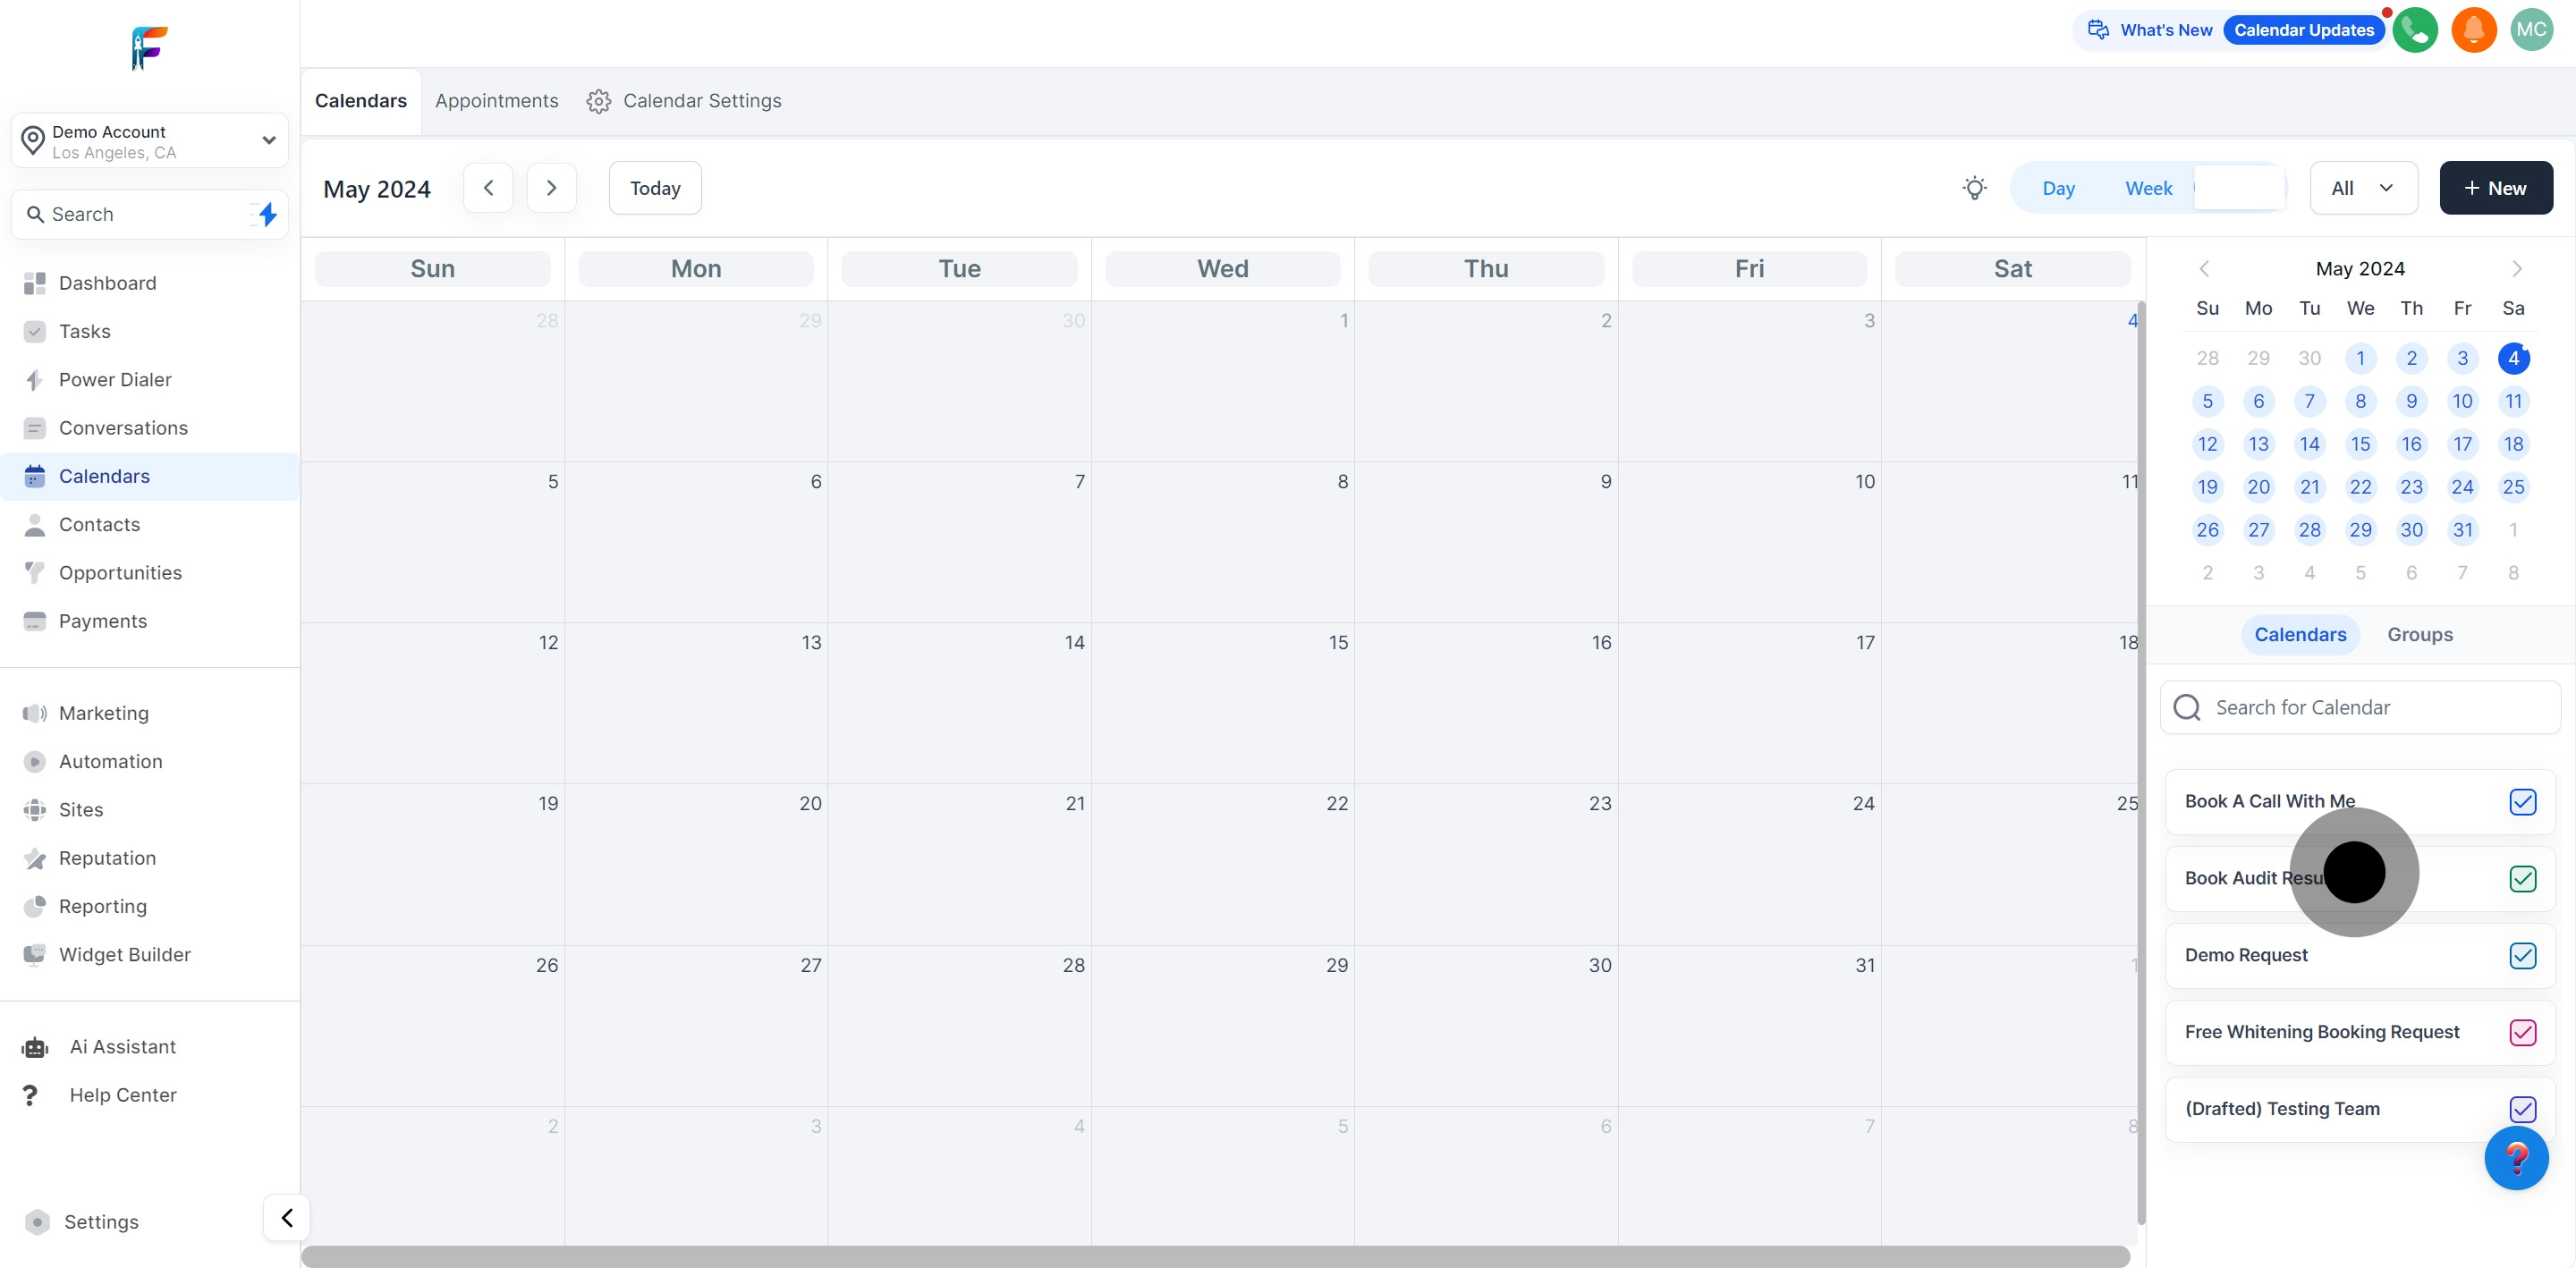The width and height of the screenshot is (2576, 1268).
Task: Collapse the sidebar with arrow button
Action: 287,1218
